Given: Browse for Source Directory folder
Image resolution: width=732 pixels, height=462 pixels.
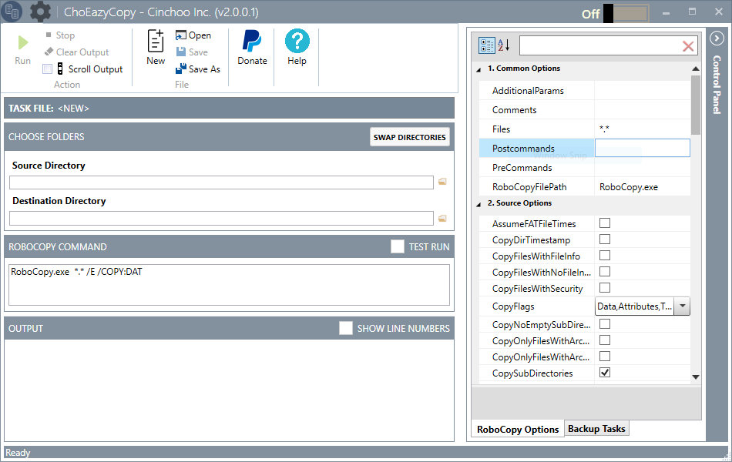Looking at the screenshot, I should [442, 182].
